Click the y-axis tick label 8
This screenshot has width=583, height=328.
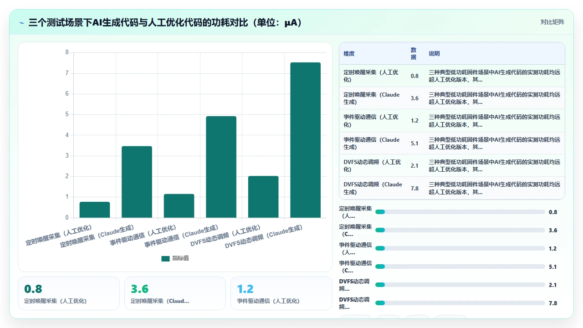point(67,52)
